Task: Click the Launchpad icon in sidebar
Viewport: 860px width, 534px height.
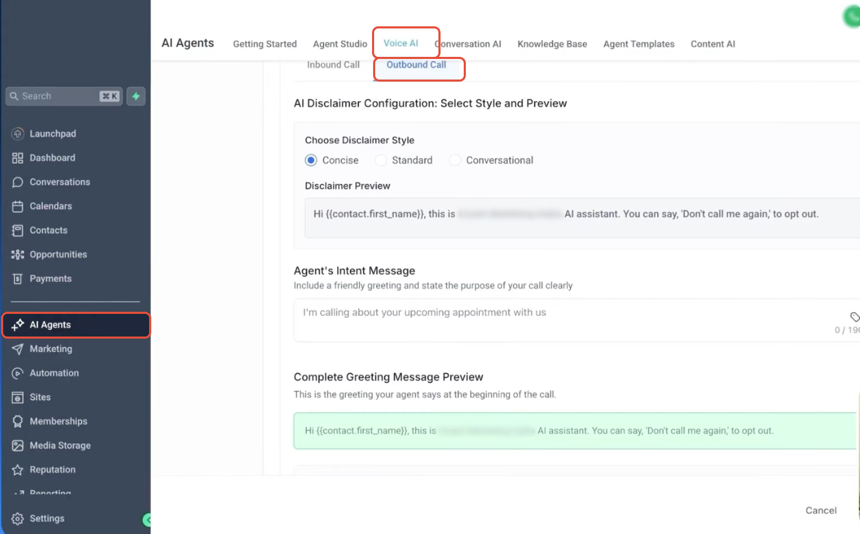Action: [x=18, y=134]
